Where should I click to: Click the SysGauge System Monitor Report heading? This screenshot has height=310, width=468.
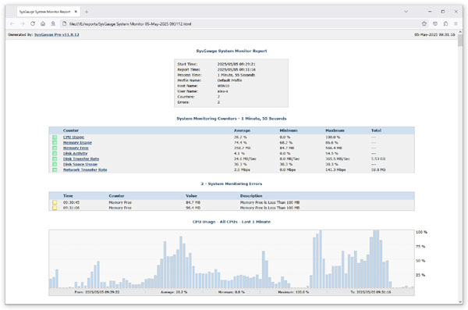tap(232, 51)
